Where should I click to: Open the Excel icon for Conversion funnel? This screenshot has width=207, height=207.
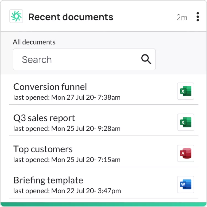186,91
